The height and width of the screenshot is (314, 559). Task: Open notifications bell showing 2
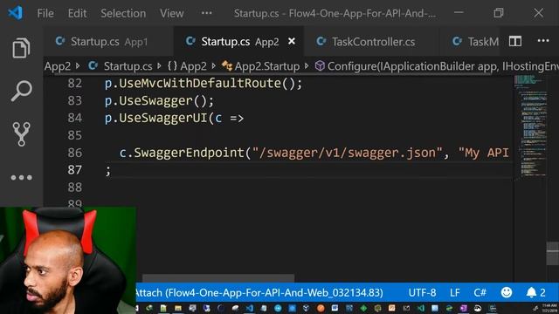point(535,292)
